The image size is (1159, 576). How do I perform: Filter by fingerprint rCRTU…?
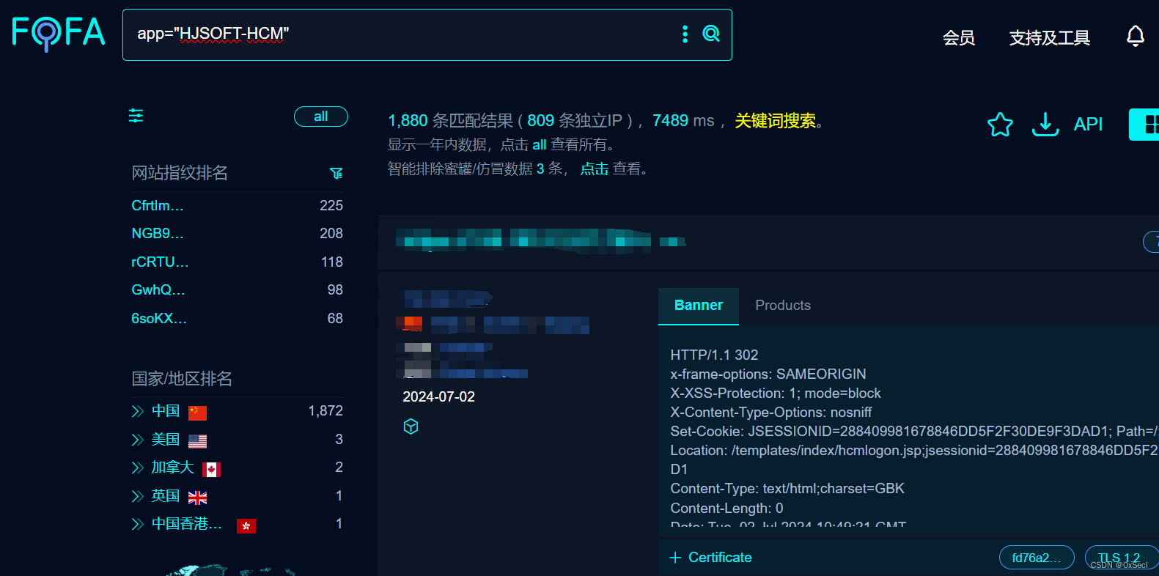tap(160, 262)
